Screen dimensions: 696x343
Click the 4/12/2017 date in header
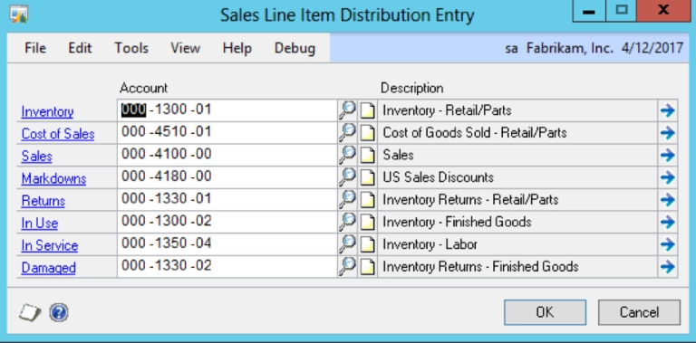pyautogui.click(x=652, y=48)
